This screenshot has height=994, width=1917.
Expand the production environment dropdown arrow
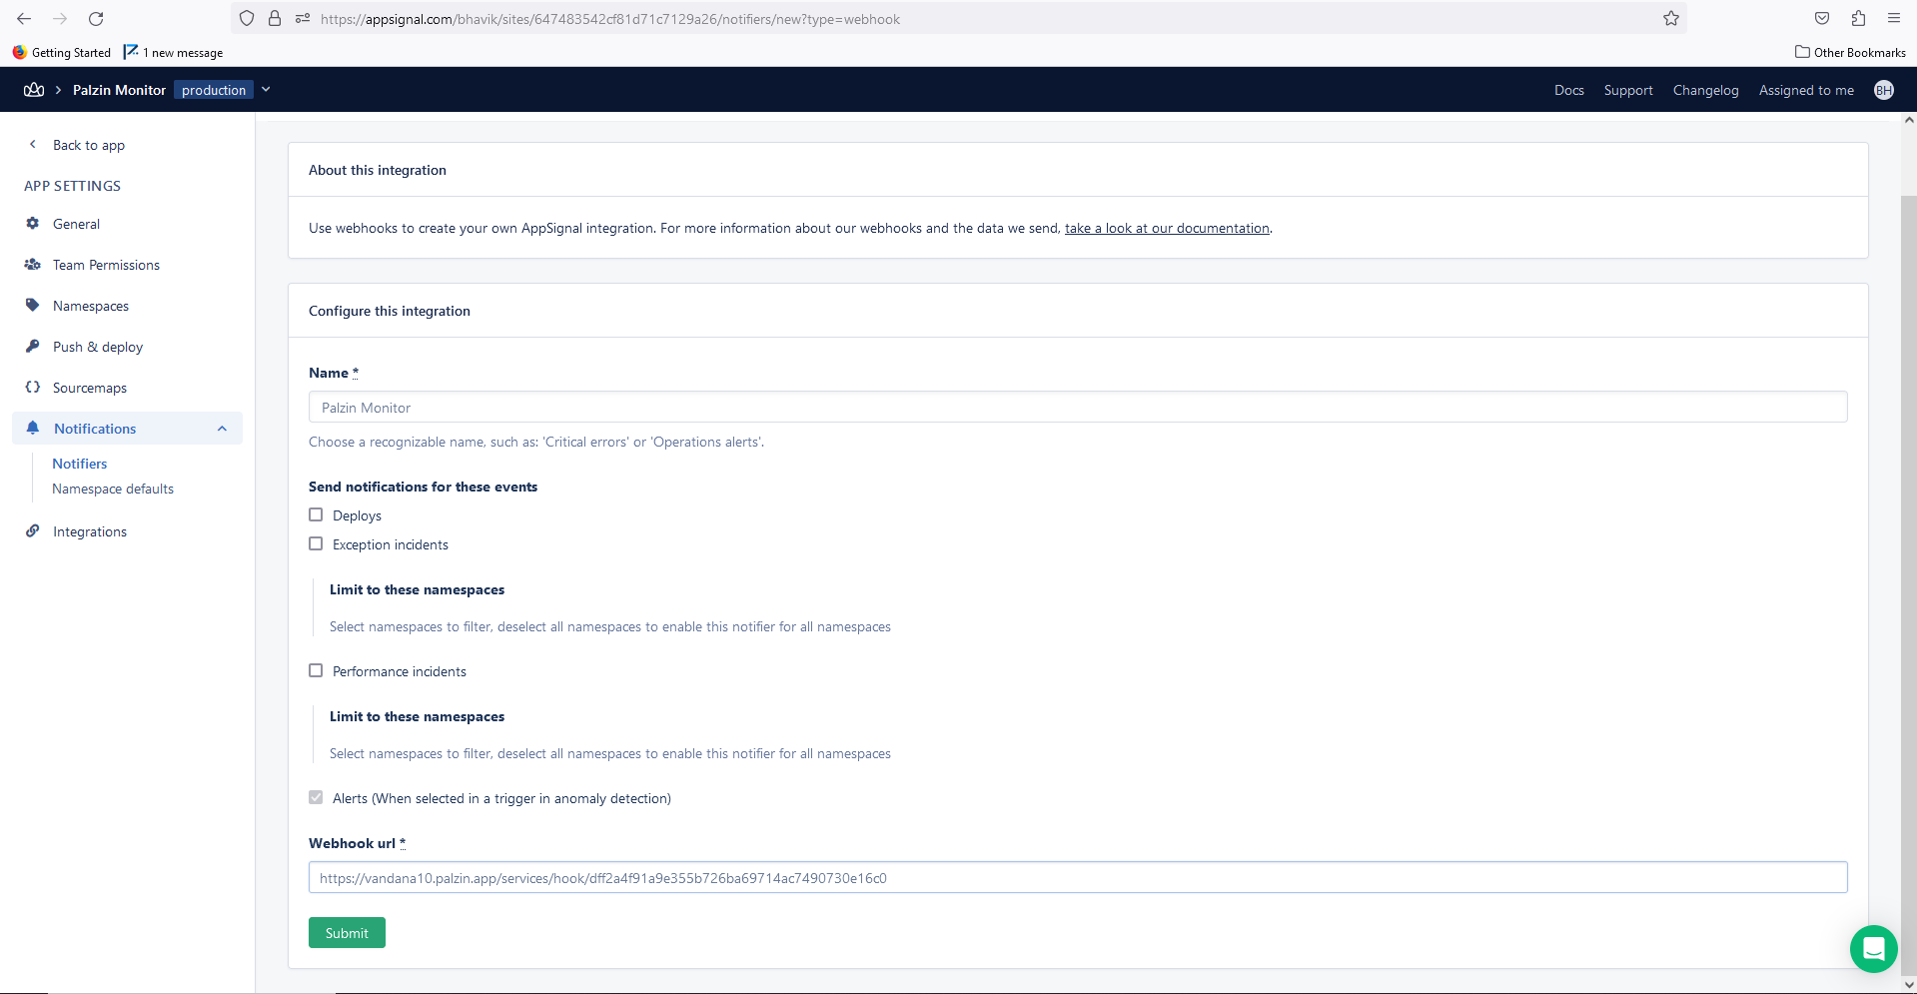pos(266,90)
